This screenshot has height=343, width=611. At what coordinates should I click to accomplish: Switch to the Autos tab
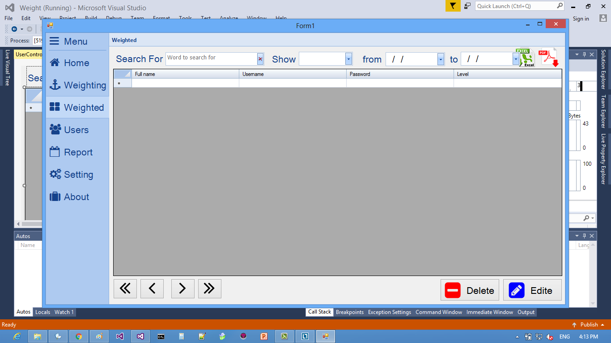(23, 312)
